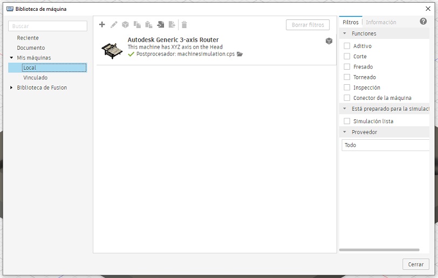Select the Vinculado folder
Screen dimensions: 438x278
pos(35,78)
